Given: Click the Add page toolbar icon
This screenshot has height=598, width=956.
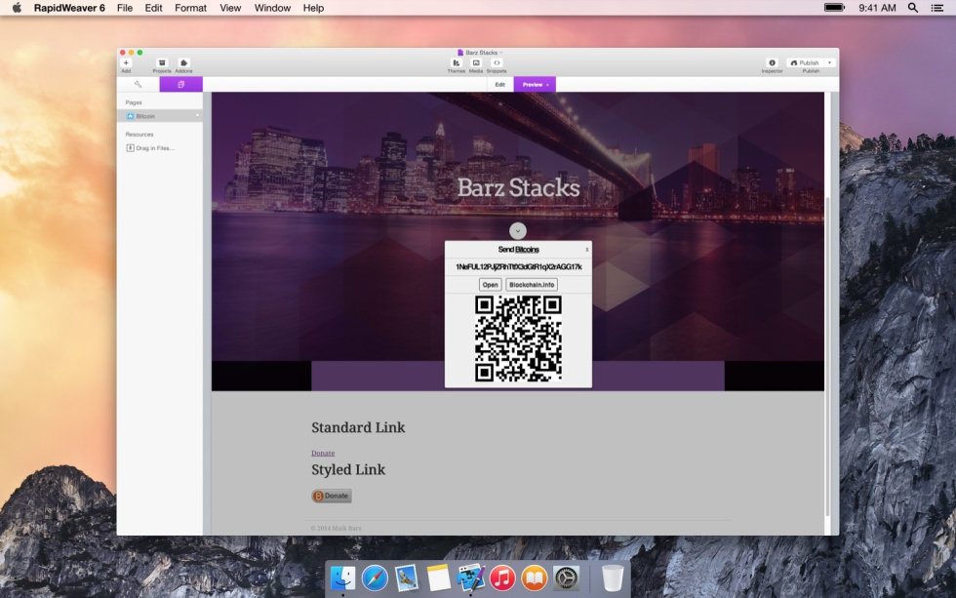Looking at the screenshot, I should (126, 63).
